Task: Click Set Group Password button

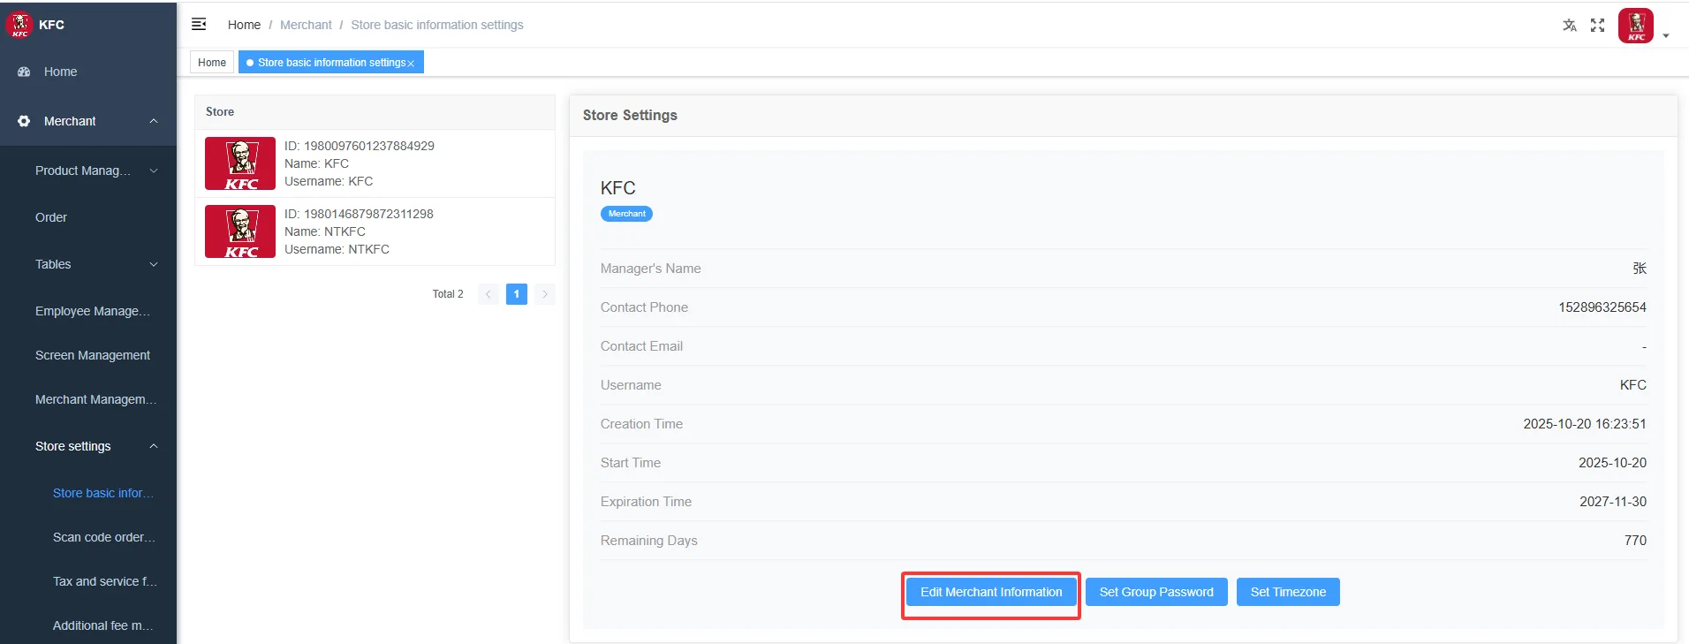Action: 1156,592
